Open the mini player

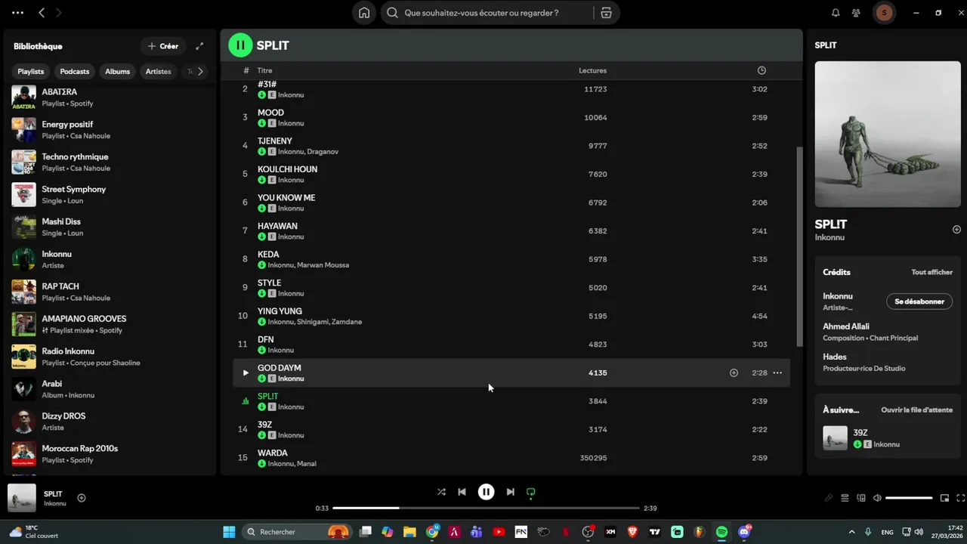[944, 498]
